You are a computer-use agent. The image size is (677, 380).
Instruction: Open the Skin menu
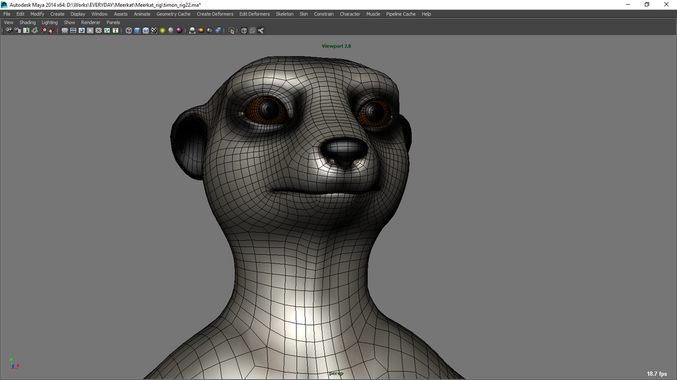point(304,13)
